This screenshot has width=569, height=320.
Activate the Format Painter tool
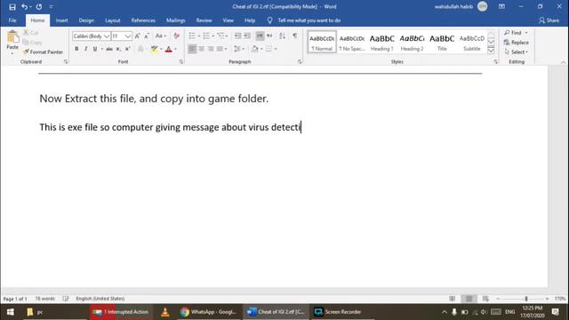click(x=44, y=52)
